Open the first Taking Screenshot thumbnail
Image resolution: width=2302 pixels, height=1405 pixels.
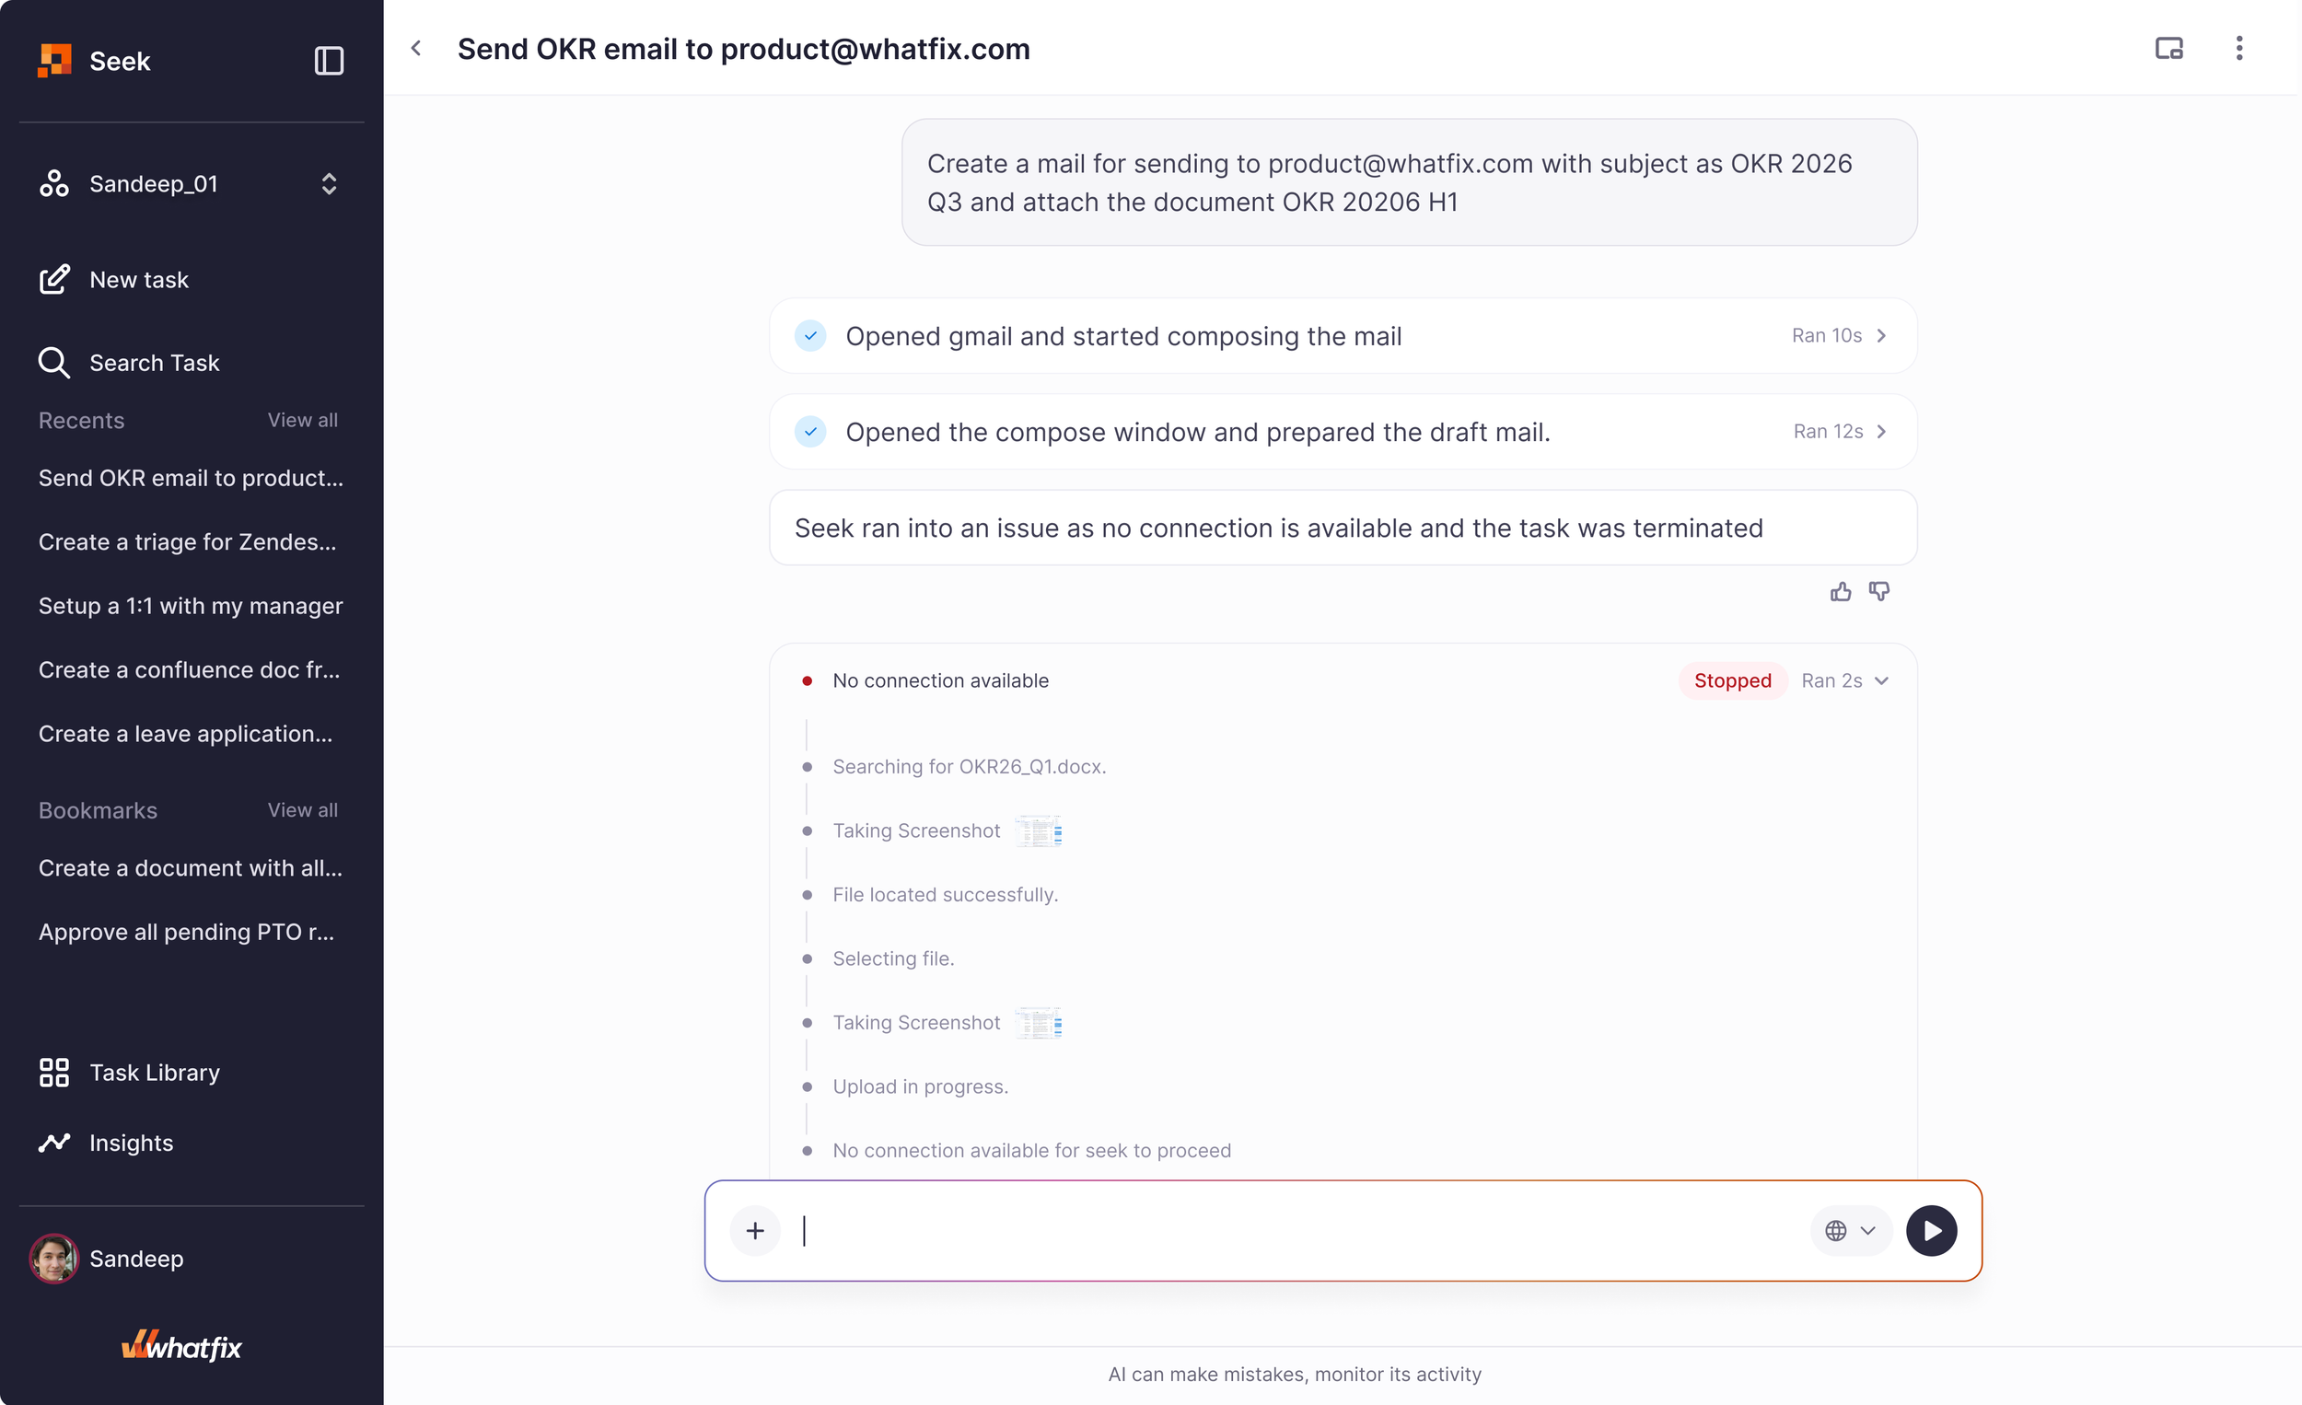point(1038,830)
